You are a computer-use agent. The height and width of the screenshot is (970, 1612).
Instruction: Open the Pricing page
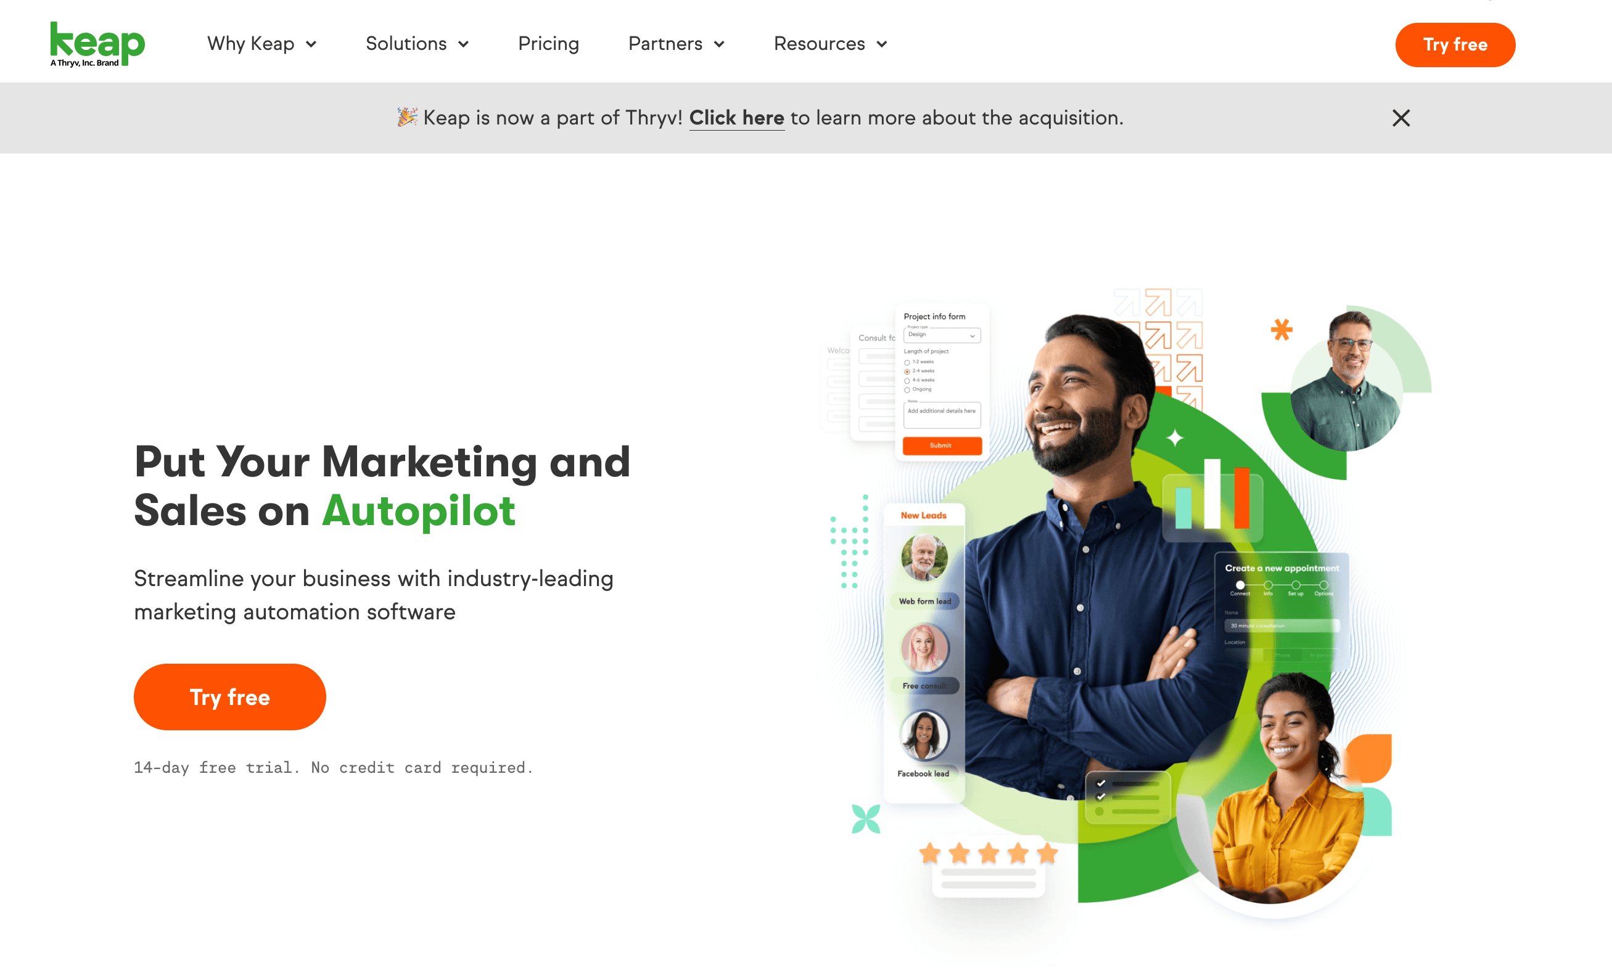548,44
